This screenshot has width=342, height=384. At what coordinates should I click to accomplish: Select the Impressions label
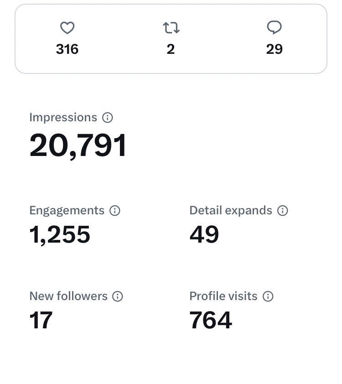pos(63,118)
